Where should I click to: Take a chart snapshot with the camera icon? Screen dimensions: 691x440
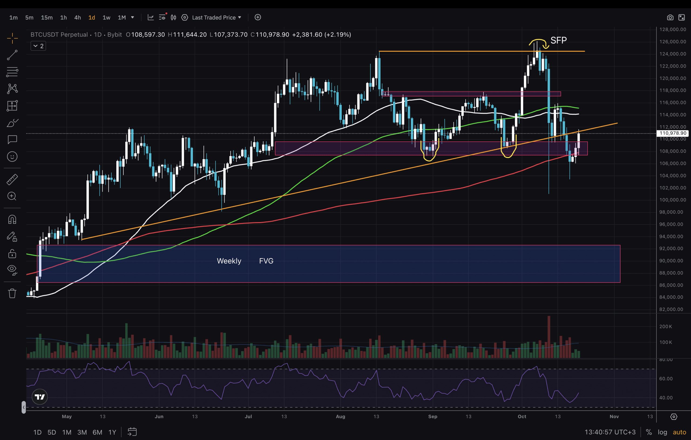coord(670,18)
